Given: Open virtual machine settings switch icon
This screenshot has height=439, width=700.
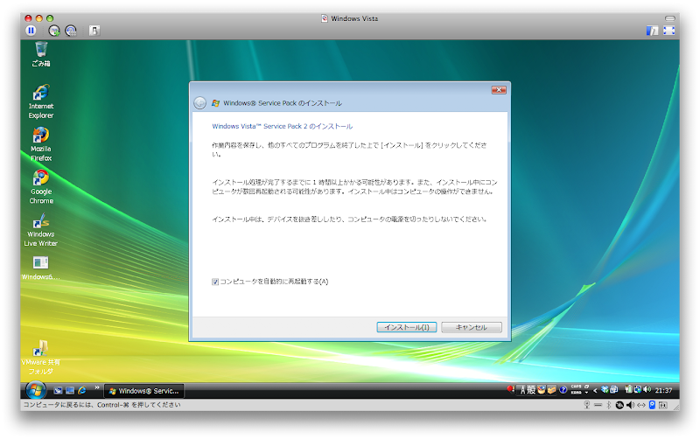Looking at the screenshot, I should pos(94,31).
